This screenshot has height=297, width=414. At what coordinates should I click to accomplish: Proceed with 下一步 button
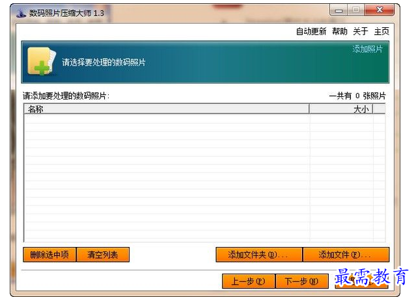[x=302, y=281]
